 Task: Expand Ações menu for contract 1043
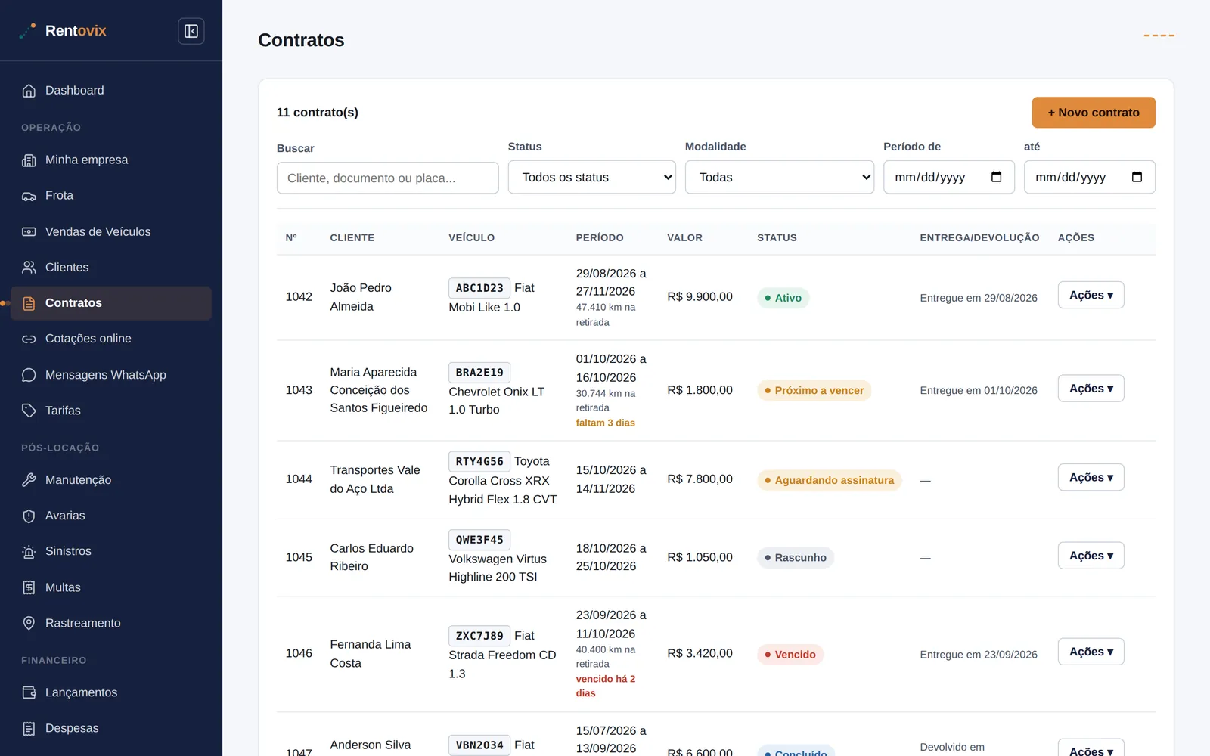tap(1091, 389)
